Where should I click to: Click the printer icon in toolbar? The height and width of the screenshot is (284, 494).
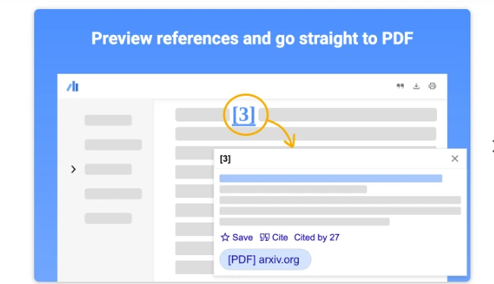click(x=432, y=86)
